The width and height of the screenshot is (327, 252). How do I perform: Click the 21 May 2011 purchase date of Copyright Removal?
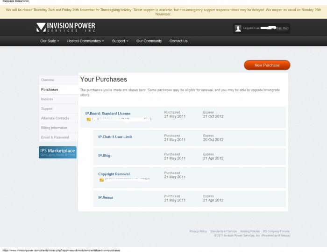click(x=175, y=177)
